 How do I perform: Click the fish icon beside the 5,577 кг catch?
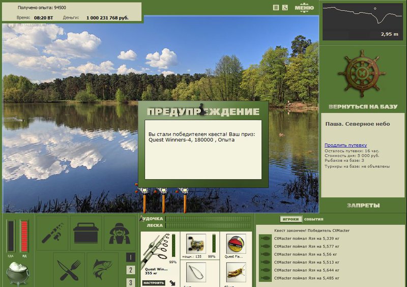click(x=265, y=246)
